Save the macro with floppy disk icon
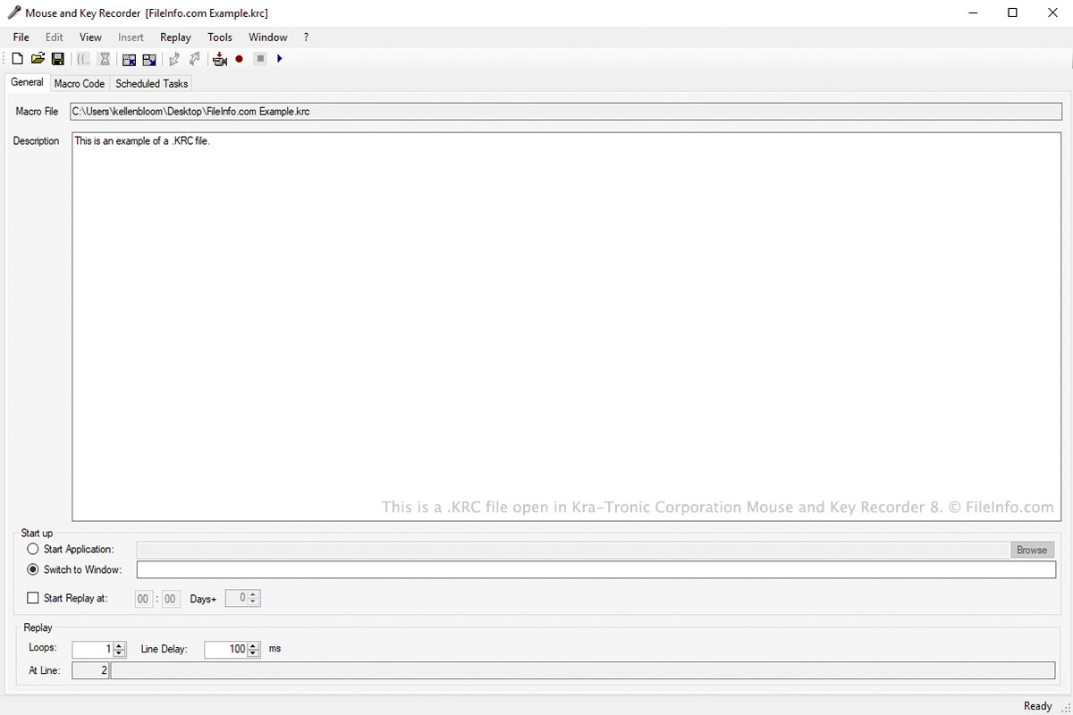This screenshot has width=1073, height=715. [x=57, y=59]
